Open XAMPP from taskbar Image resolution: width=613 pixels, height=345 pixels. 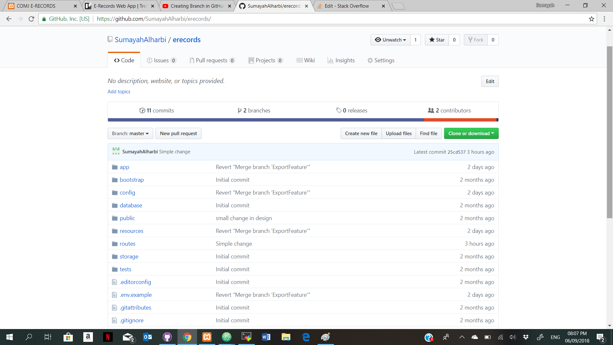pos(207,337)
